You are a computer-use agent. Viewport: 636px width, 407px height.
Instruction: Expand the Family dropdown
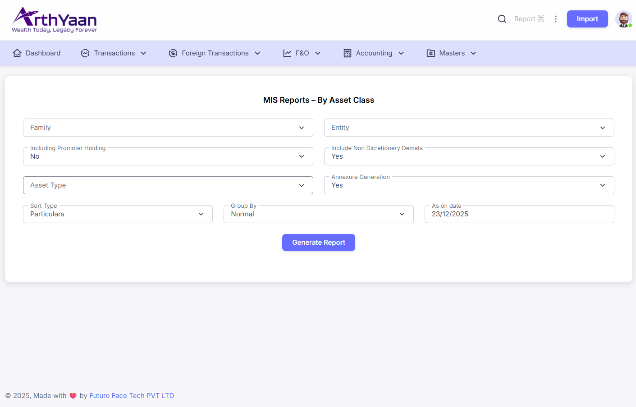168,128
